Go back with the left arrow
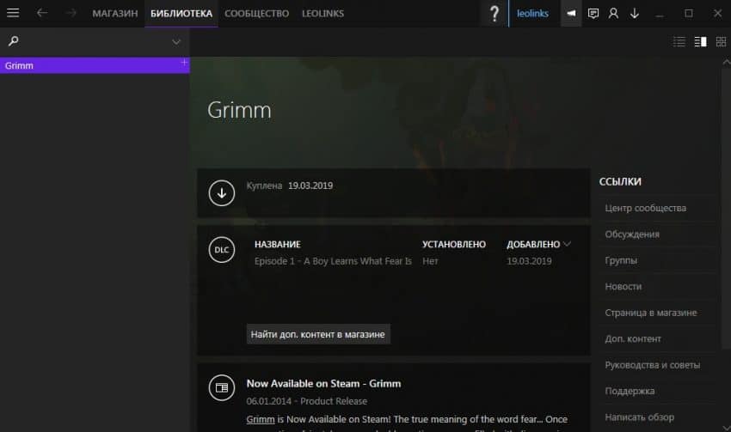Viewport: 731px width, 432px height. [x=42, y=13]
